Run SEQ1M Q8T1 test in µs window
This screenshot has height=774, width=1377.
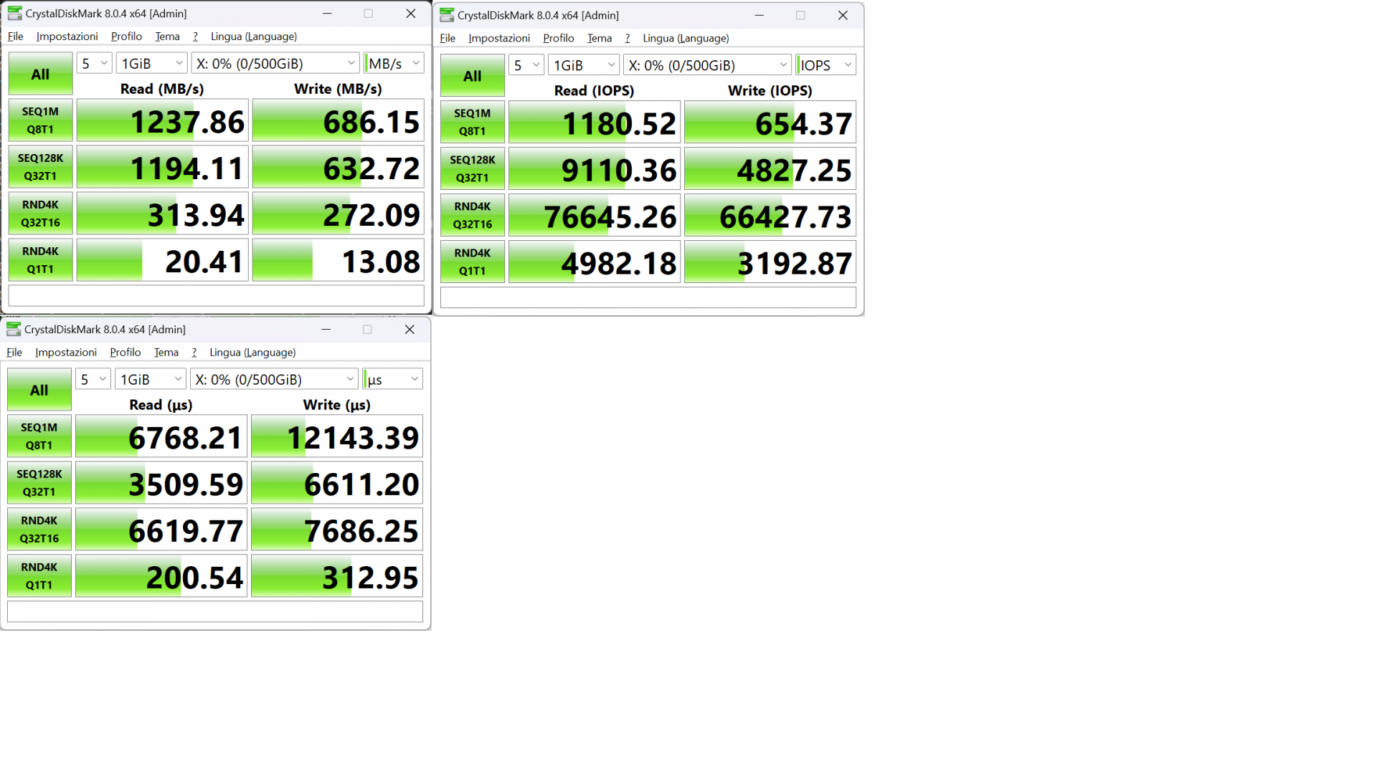[39, 436]
